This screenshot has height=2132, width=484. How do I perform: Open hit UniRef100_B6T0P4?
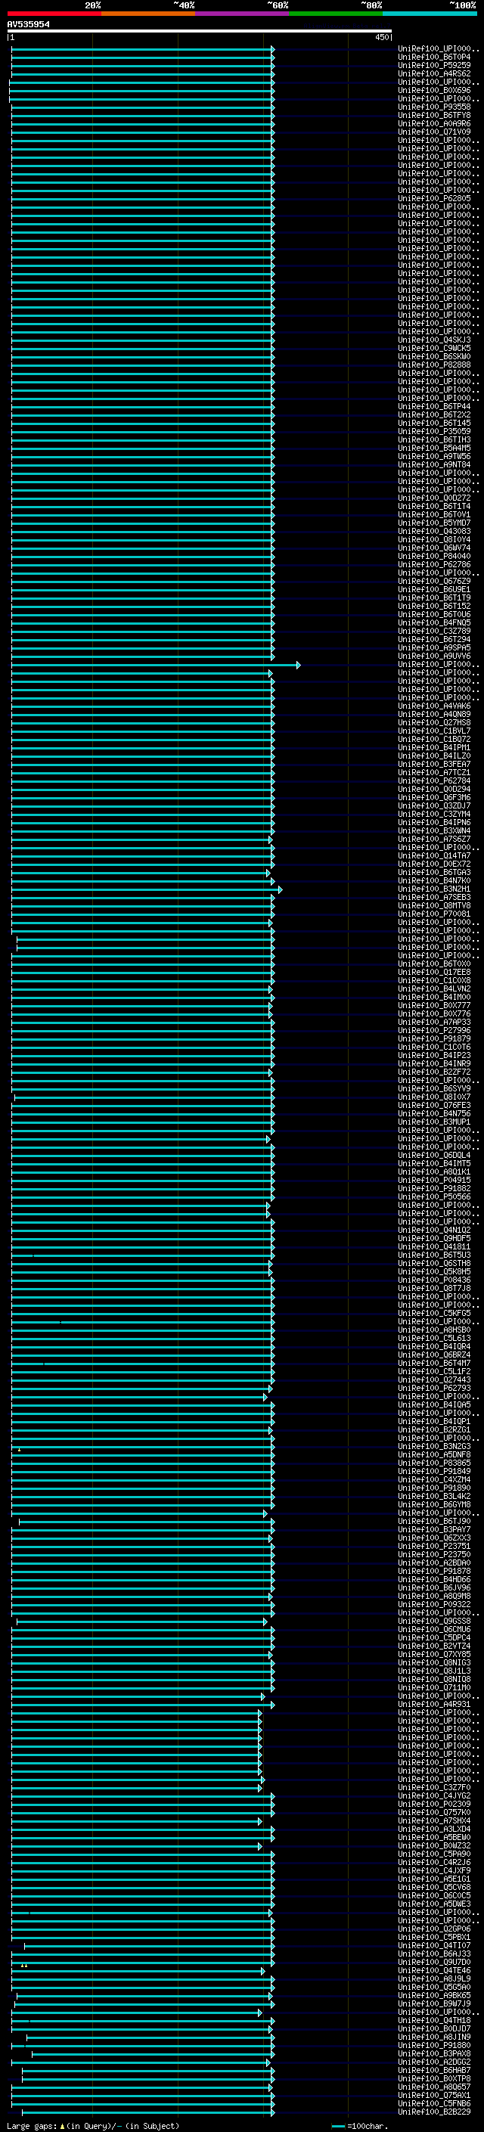tap(434, 57)
